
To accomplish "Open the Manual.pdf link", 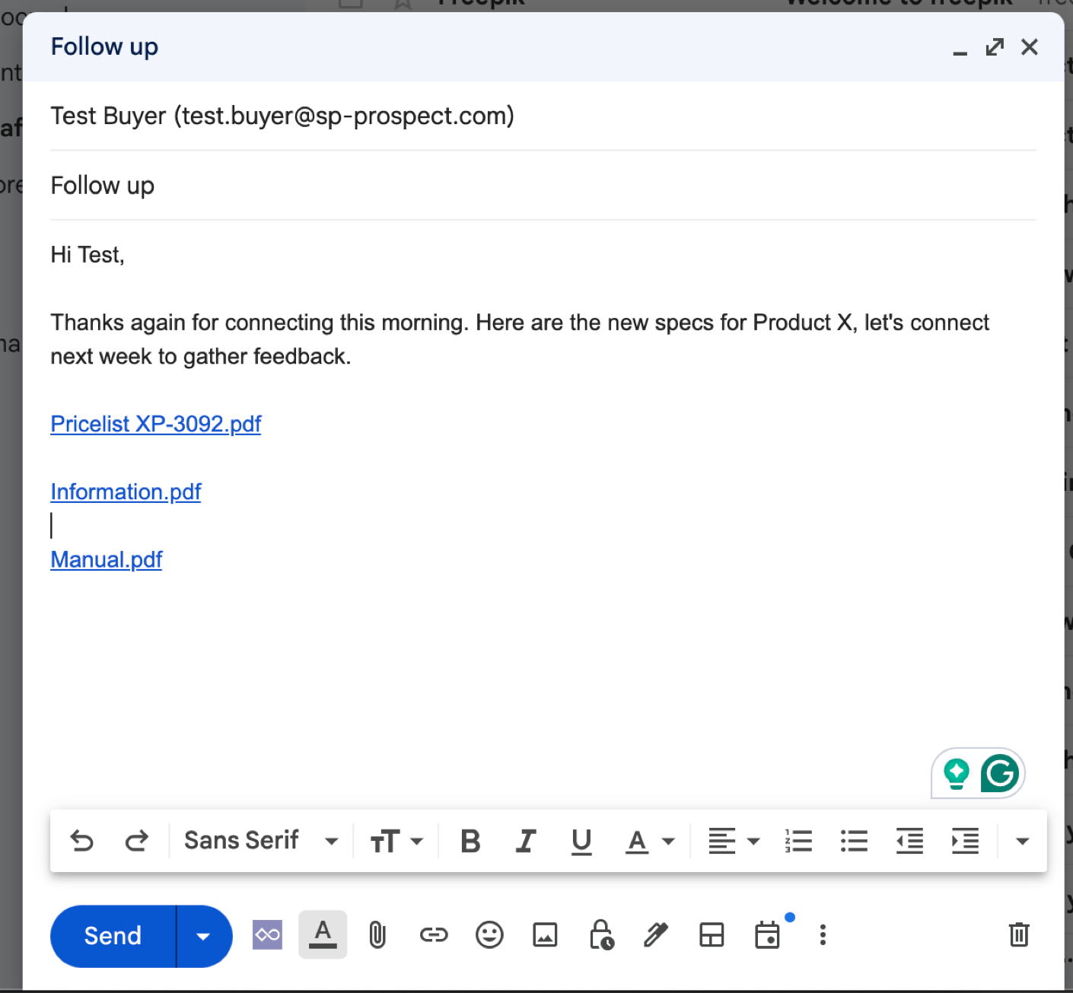I will point(107,559).
